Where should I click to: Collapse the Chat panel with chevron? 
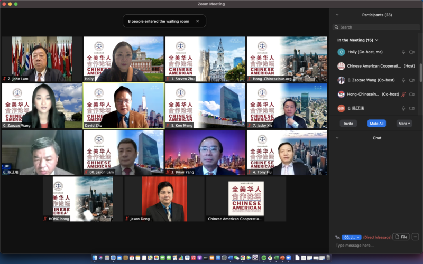point(337,138)
